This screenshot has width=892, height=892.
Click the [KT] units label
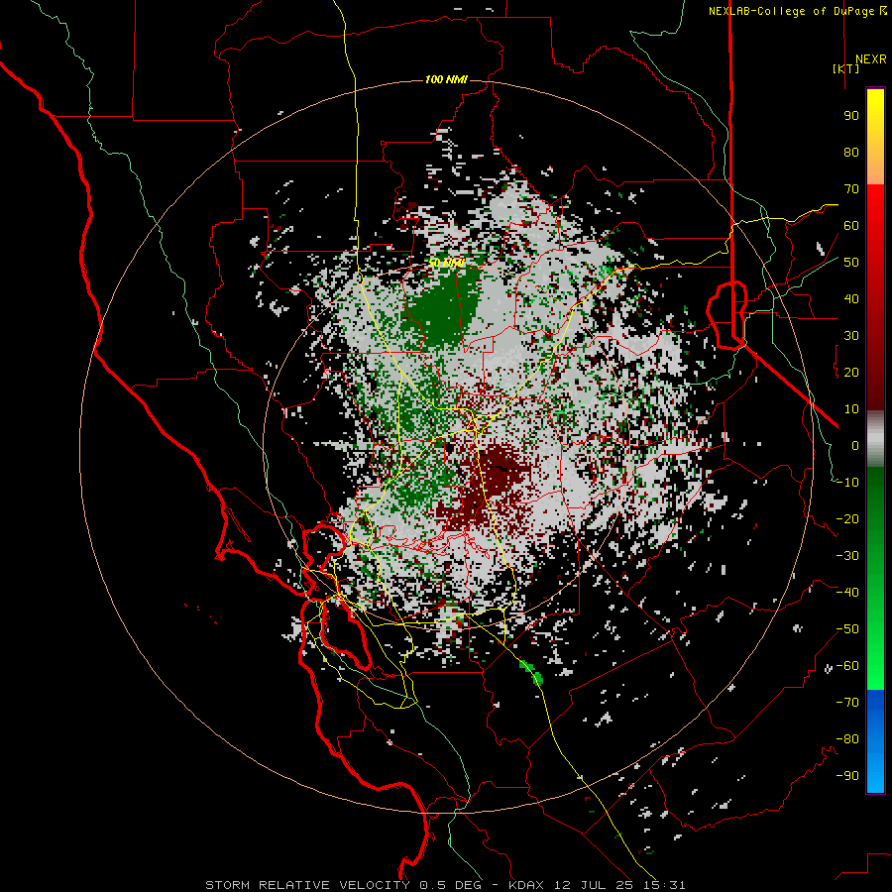(846, 68)
